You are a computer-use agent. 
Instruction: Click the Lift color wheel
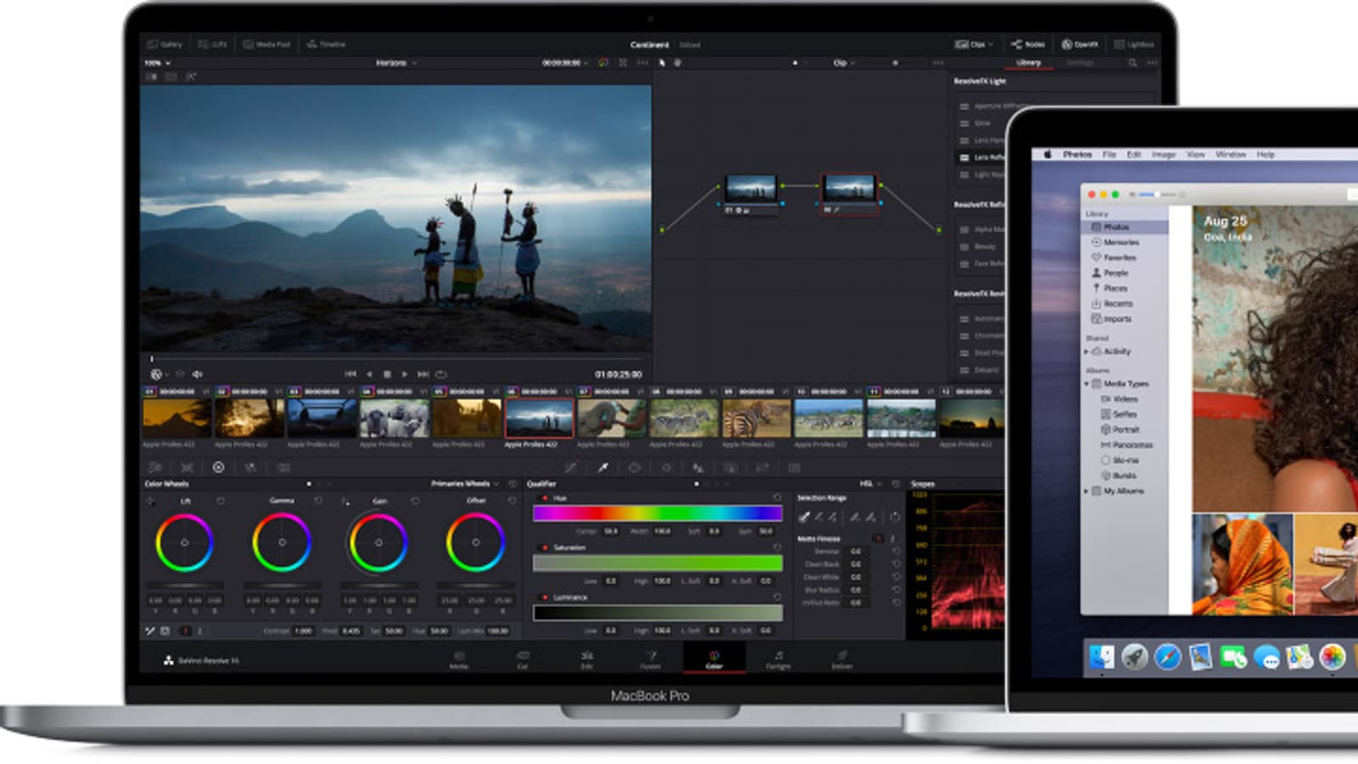tap(184, 542)
